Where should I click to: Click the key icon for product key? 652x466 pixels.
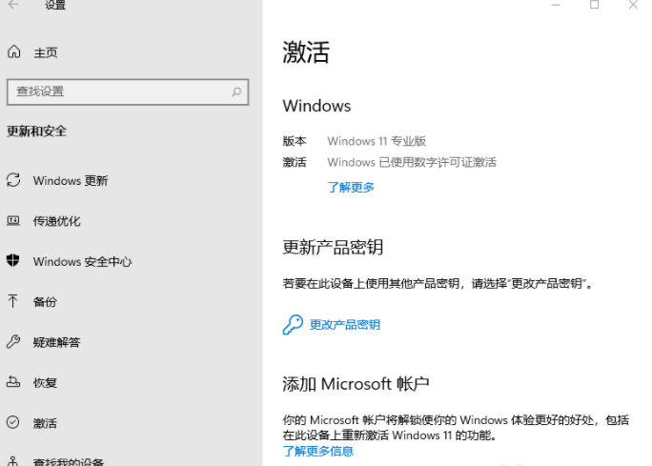(293, 324)
